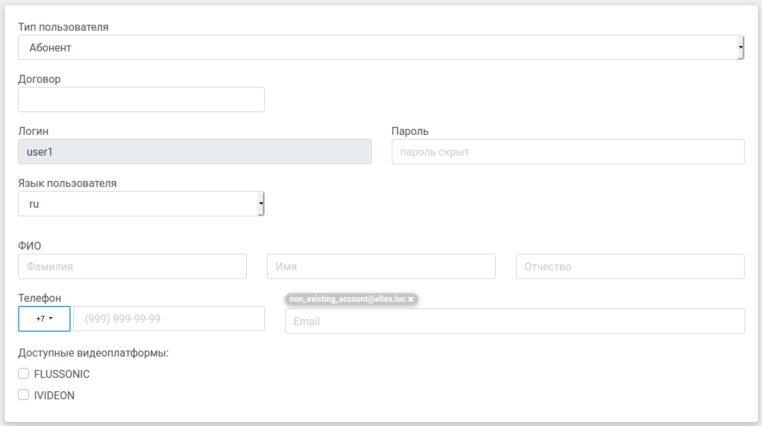Click into the Пароль password field
The height and width of the screenshot is (426, 762).
(567, 152)
